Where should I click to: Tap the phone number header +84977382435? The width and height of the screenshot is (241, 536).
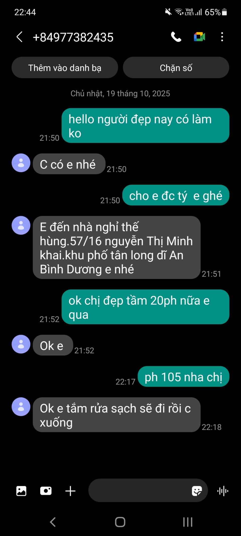point(73,37)
